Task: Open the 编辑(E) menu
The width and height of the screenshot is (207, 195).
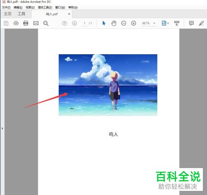Action: point(18,7)
